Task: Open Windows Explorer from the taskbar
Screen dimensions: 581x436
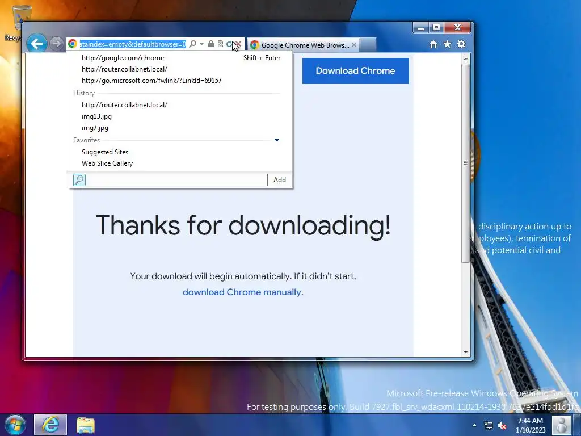Action: coord(86,425)
